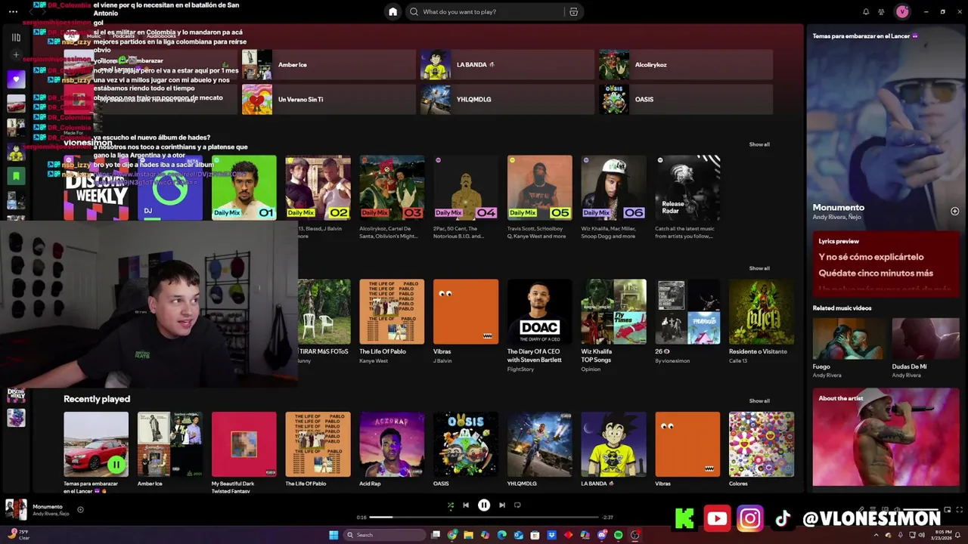Screen dimensions: 968x544
Task: Open Temas para embarazar en el Lancer title
Action: pos(865,36)
